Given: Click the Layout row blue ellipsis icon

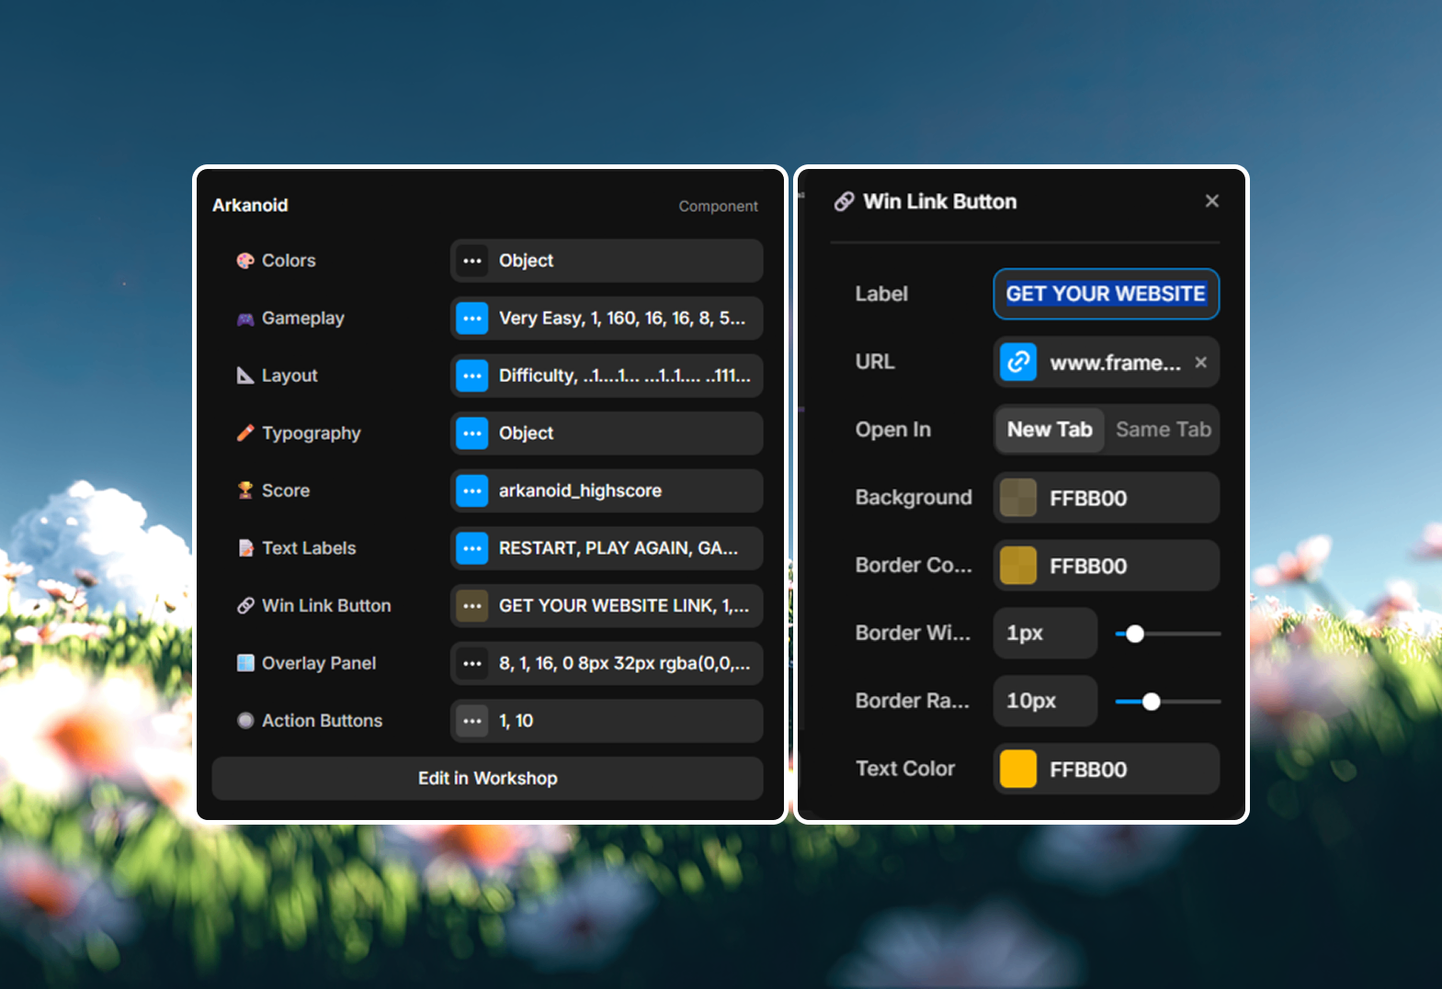Looking at the screenshot, I should tap(472, 376).
